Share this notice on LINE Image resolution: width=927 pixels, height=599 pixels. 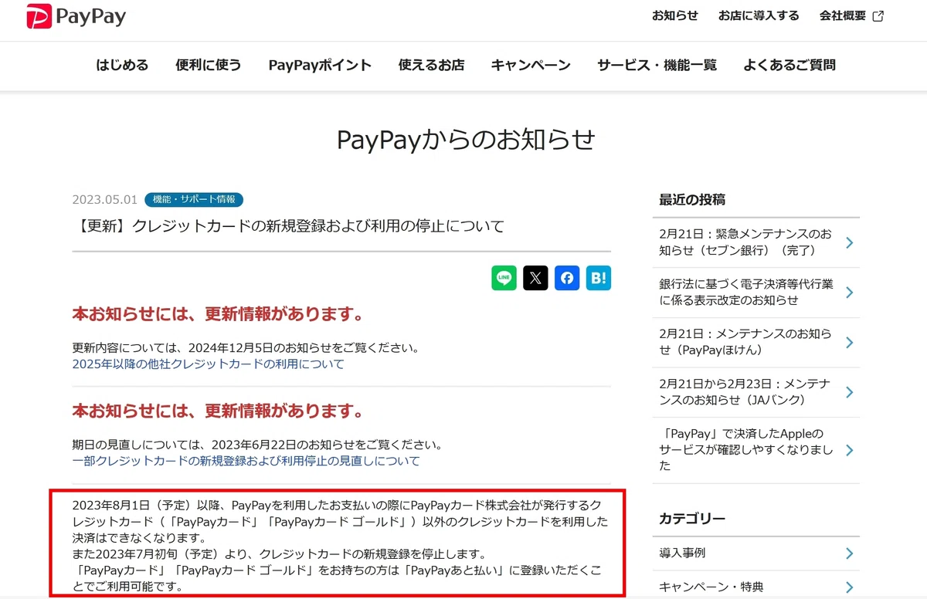tap(504, 278)
